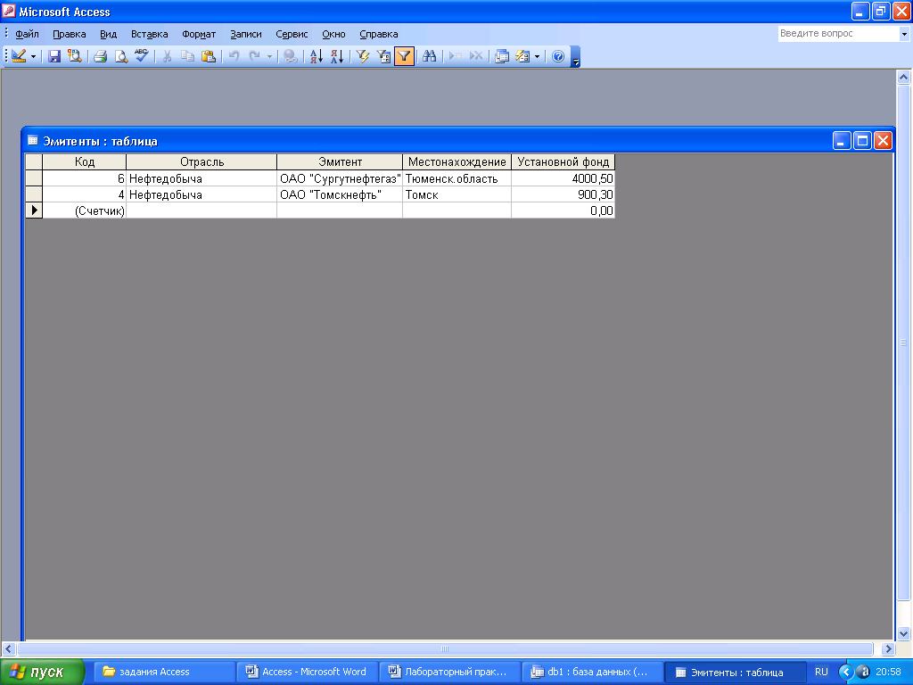Click cell ОАО "Томскнефть"
The width and height of the screenshot is (913, 685).
pos(340,194)
